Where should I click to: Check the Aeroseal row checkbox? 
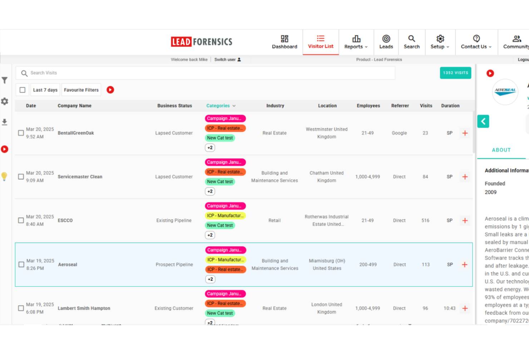pos(21,265)
